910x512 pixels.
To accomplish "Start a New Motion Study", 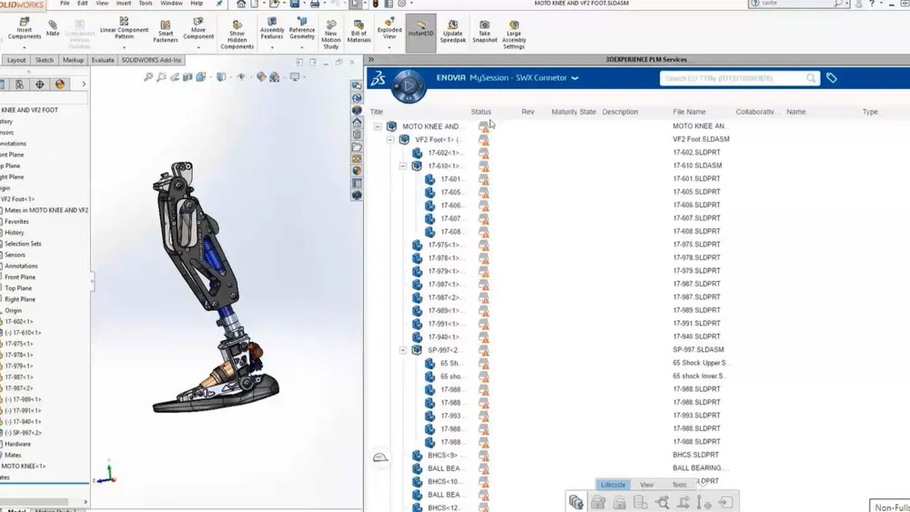I will [331, 35].
